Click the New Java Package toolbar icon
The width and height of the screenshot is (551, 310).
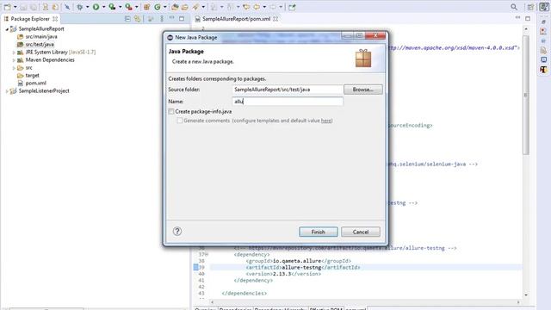pos(147,7)
